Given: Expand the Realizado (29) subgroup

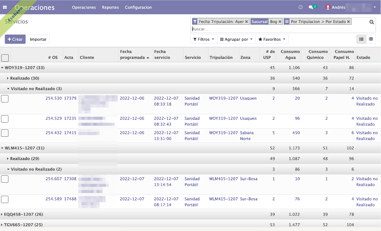Looking at the screenshot, I should 23,159.
